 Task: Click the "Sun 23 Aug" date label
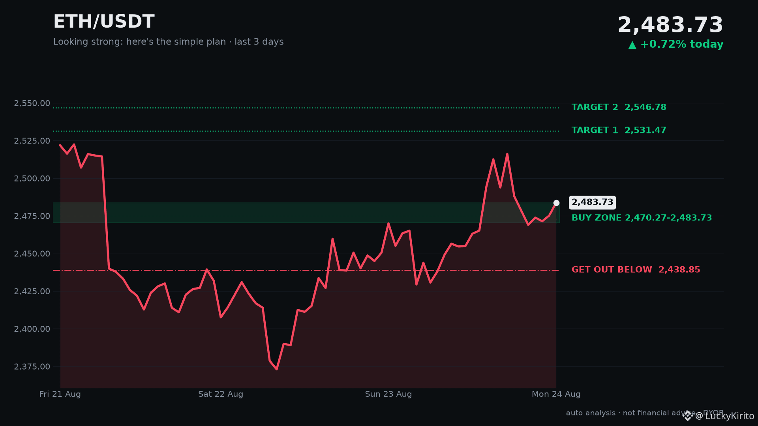[388, 394]
